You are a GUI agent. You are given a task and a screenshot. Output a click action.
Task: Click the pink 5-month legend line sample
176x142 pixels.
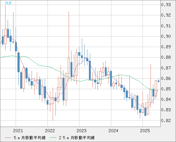8,138
